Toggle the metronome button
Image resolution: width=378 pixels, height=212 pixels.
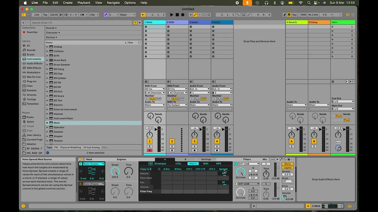83,15
